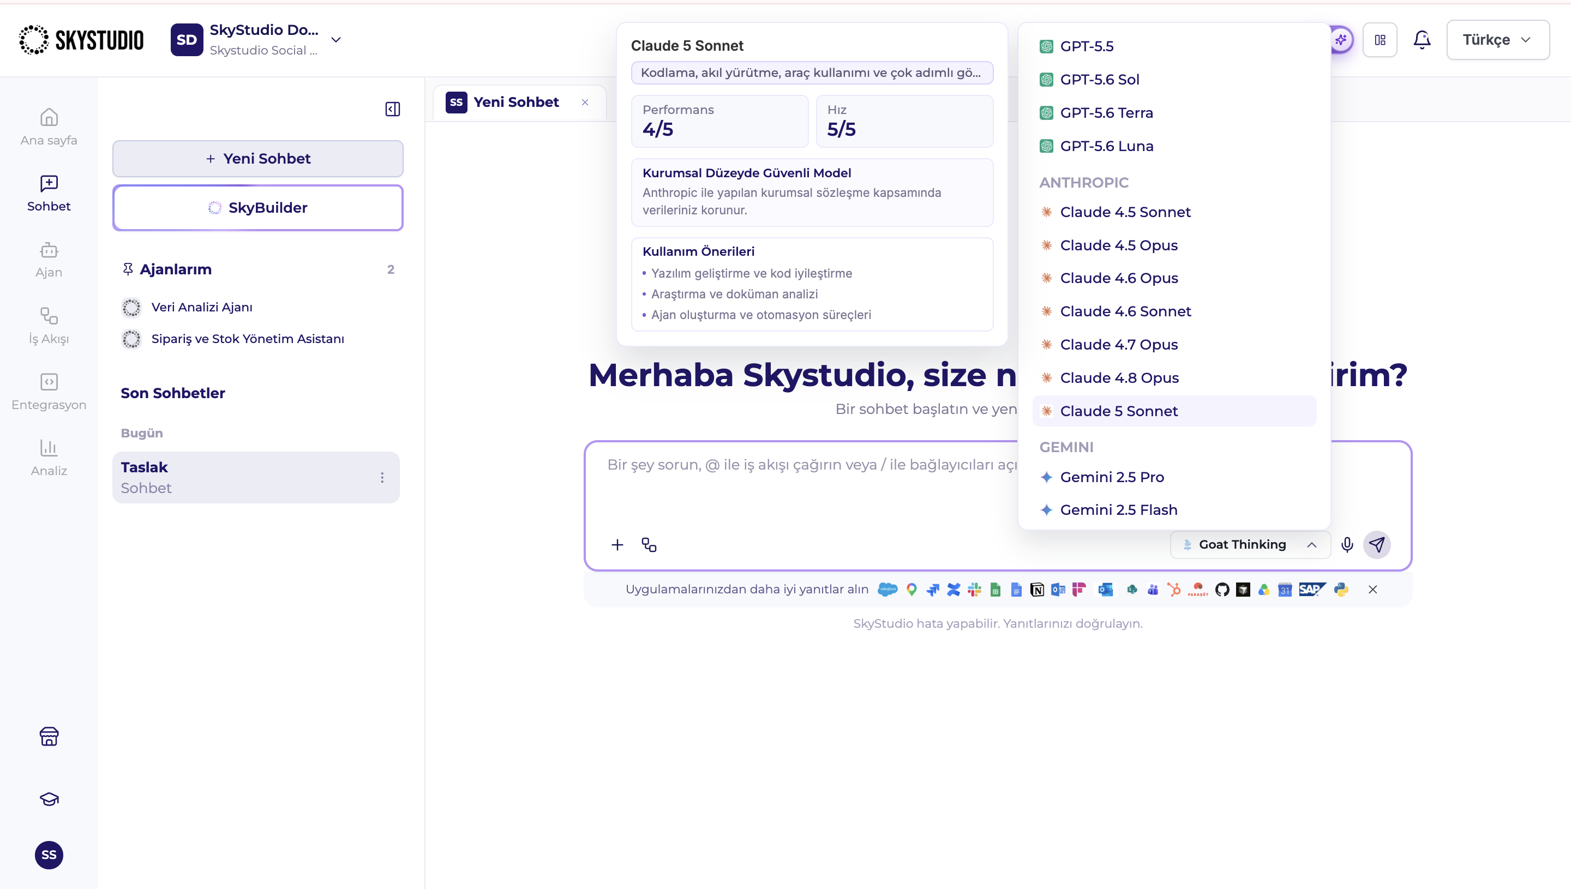This screenshot has width=1571, height=889.
Task: Click the SharePoint connector icon
Action: coord(1132,589)
